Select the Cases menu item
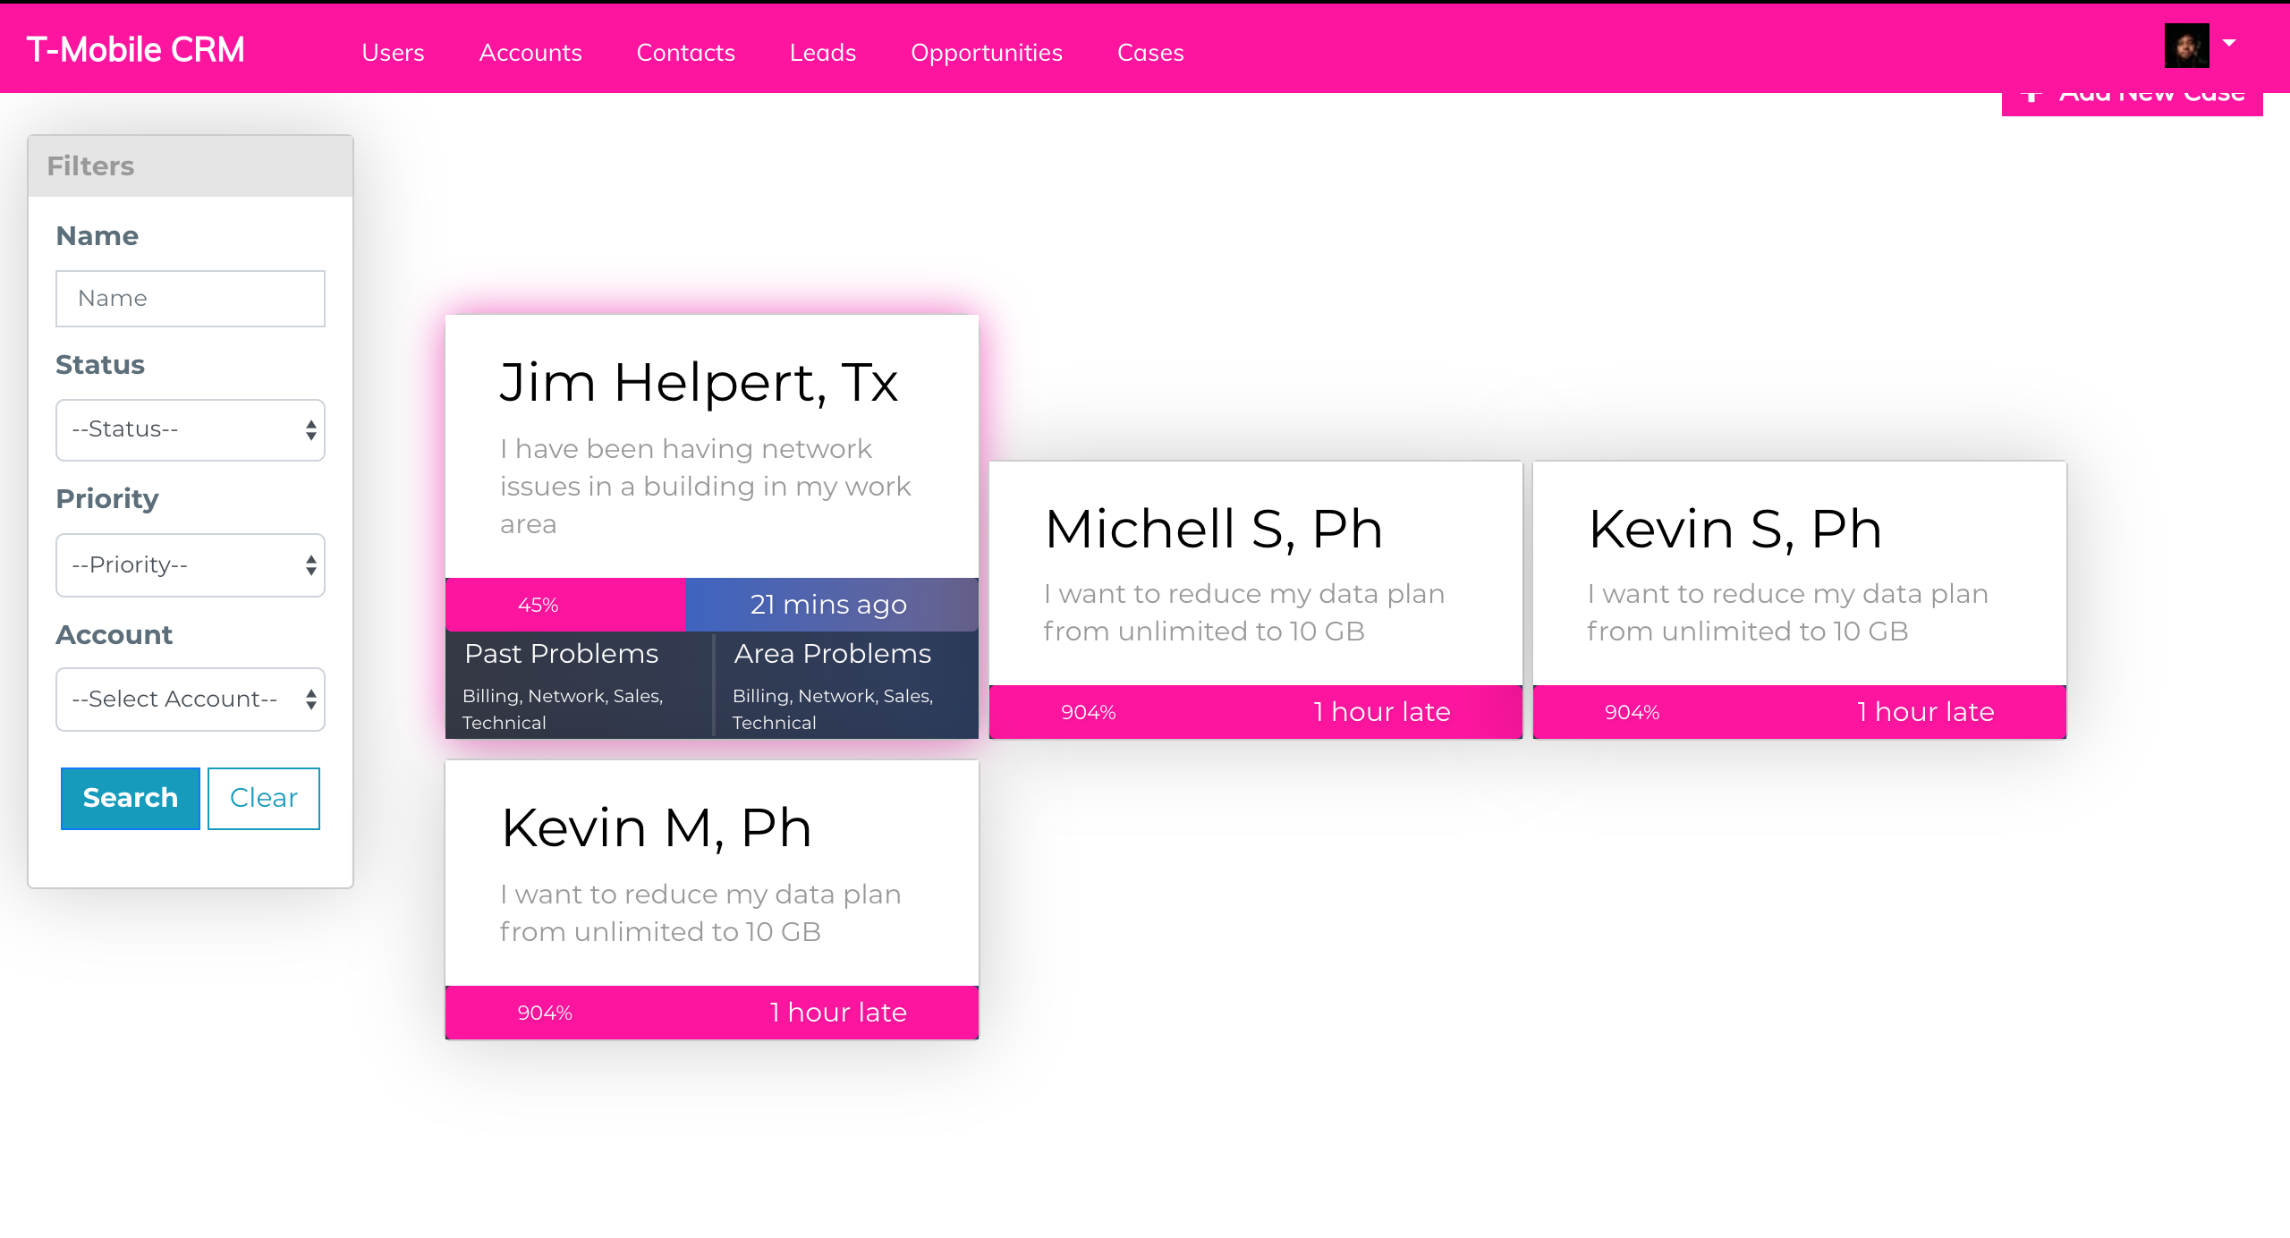The height and width of the screenshot is (1238, 2290). pos(1149,53)
